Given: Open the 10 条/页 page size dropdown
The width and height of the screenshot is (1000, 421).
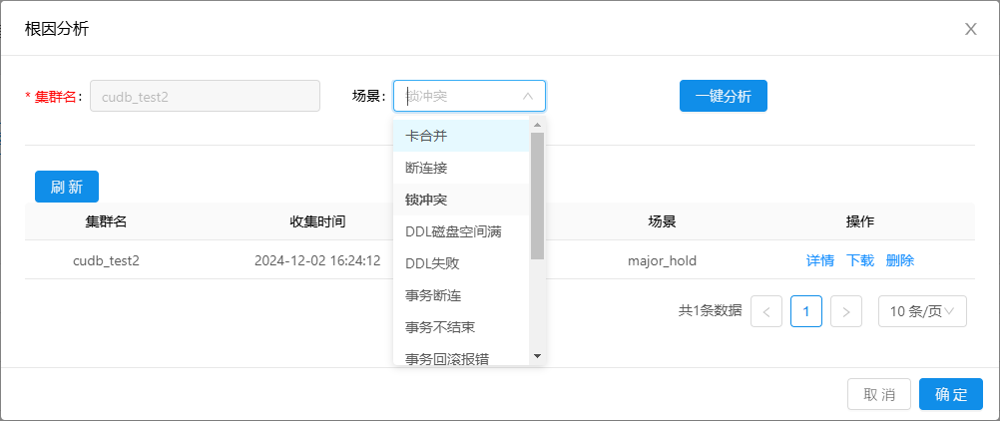Looking at the screenshot, I should click(922, 311).
